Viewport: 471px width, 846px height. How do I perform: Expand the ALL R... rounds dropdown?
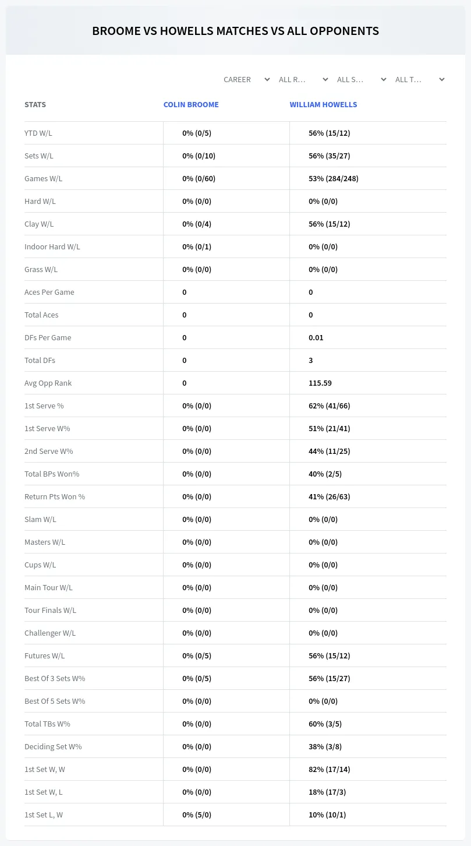(x=303, y=79)
